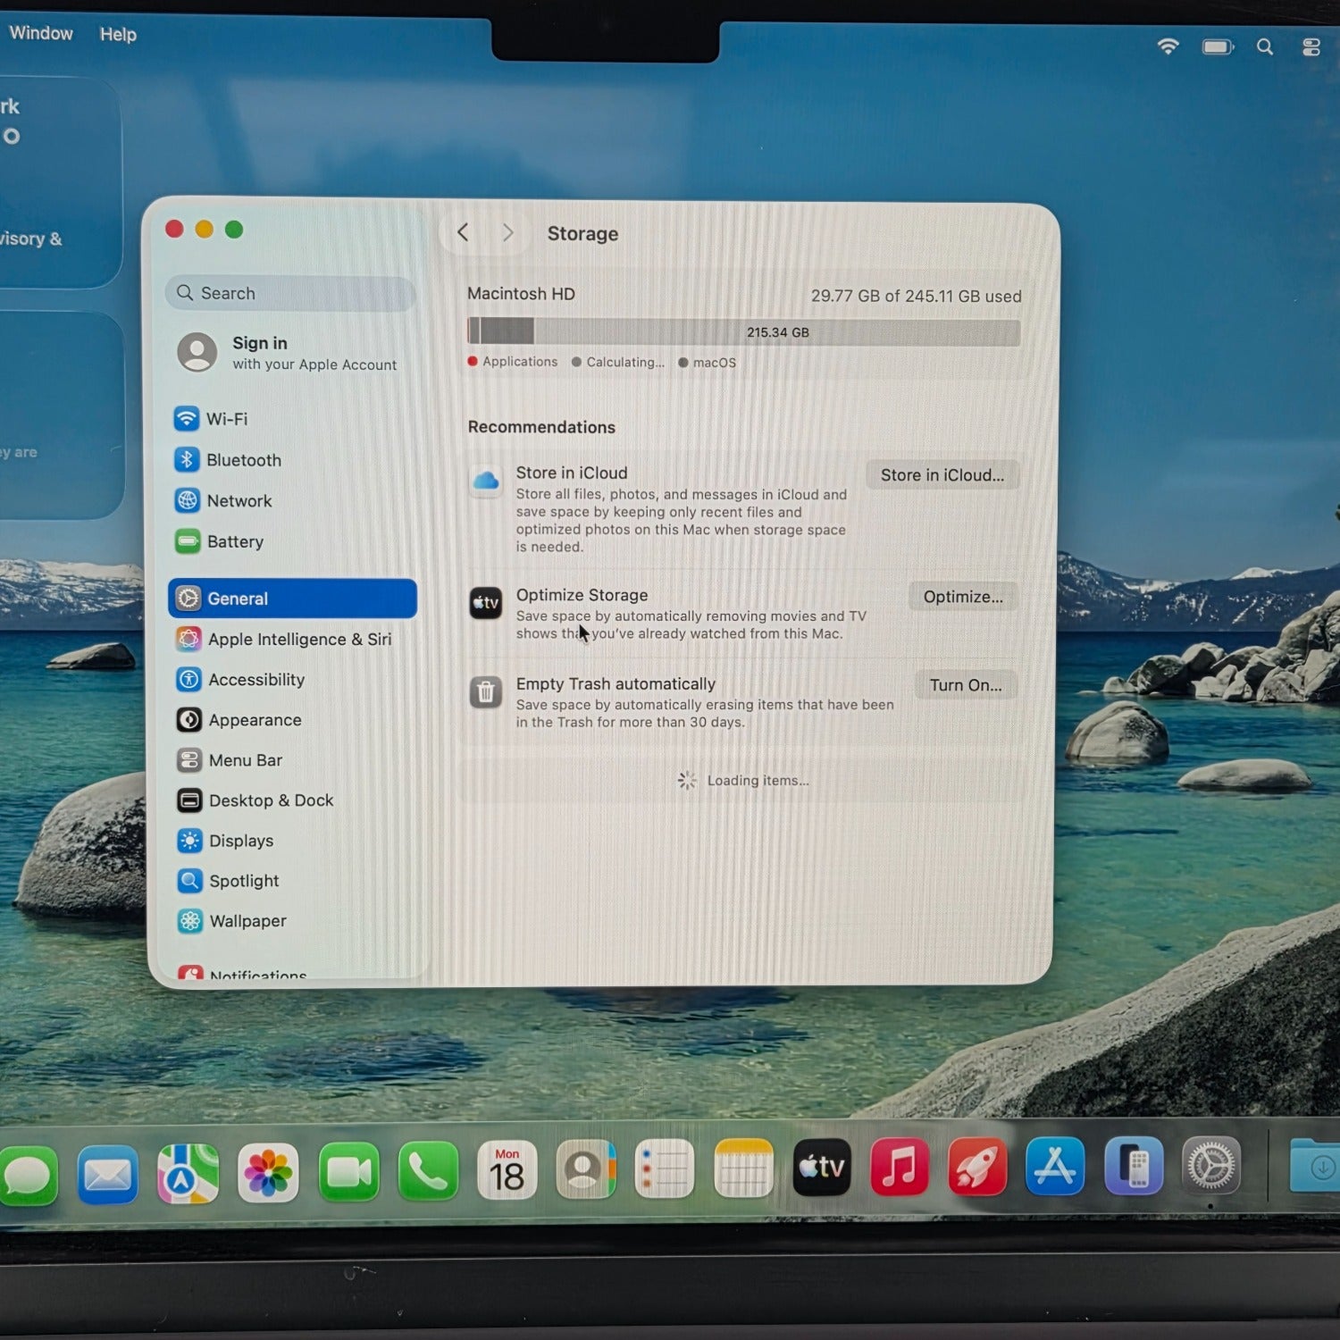
Task: Open Desktop & Dock settings
Action: click(x=292, y=800)
